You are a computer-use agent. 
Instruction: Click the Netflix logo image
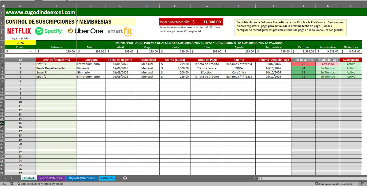(x=19, y=31)
